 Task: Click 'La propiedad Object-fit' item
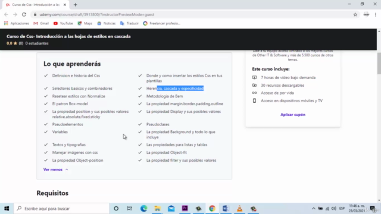point(167,152)
